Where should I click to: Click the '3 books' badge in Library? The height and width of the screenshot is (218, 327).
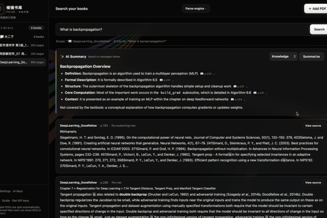[x=36, y=28]
